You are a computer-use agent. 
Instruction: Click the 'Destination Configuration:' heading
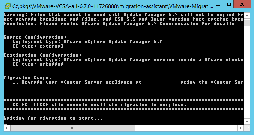[42, 55]
